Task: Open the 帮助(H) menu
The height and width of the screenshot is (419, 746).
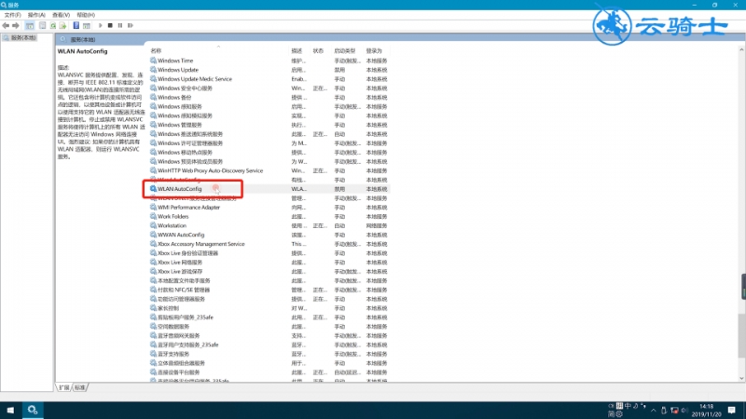Action: pos(86,15)
